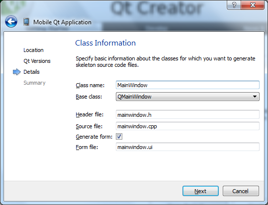268x205 pixels.
Task: Click the Next button
Action: [x=200, y=191]
